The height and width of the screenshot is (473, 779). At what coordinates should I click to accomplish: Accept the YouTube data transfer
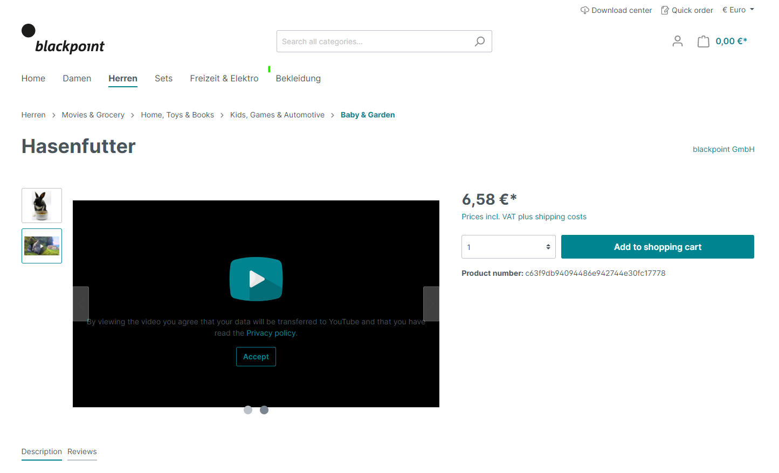tap(256, 357)
